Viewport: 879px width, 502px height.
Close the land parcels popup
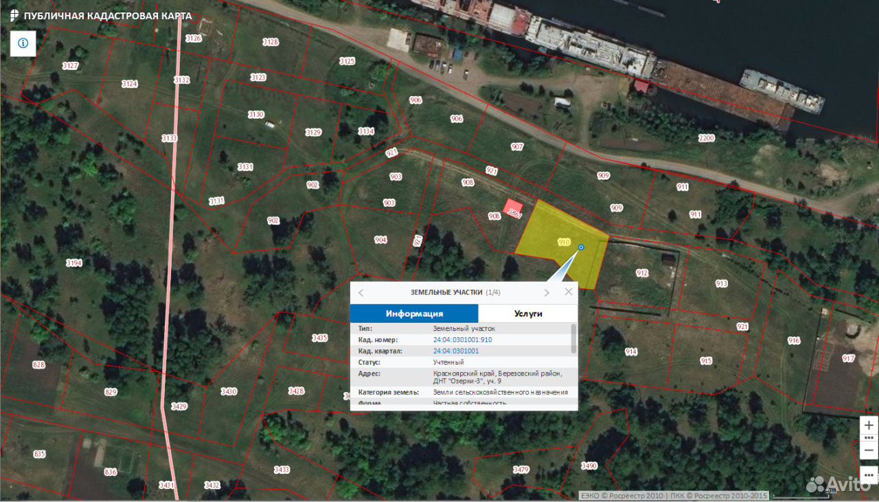click(569, 292)
